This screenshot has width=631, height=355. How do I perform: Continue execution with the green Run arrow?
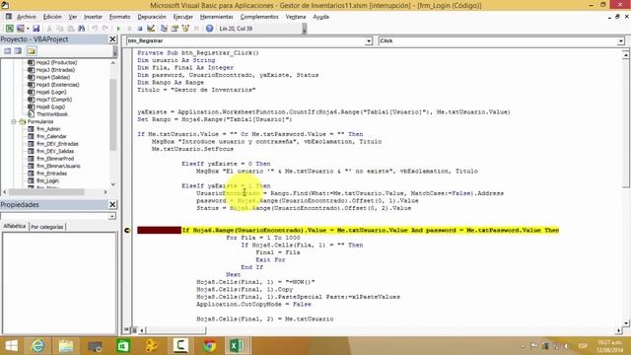coord(118,29)
